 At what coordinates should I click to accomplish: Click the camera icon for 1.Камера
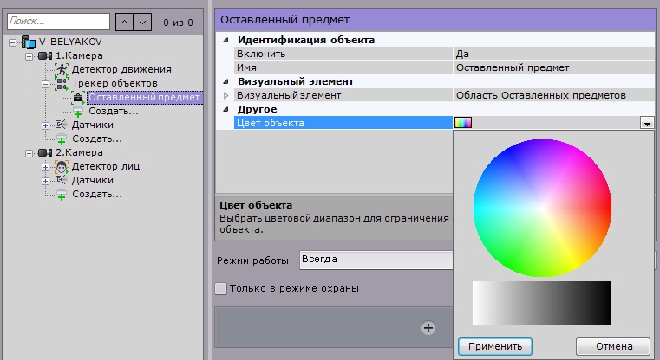(x=45, y=55)
